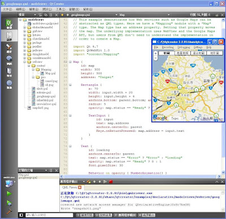The image size is (226, 219).
Task: Minimize the application output pane
Action: (217, 182)
